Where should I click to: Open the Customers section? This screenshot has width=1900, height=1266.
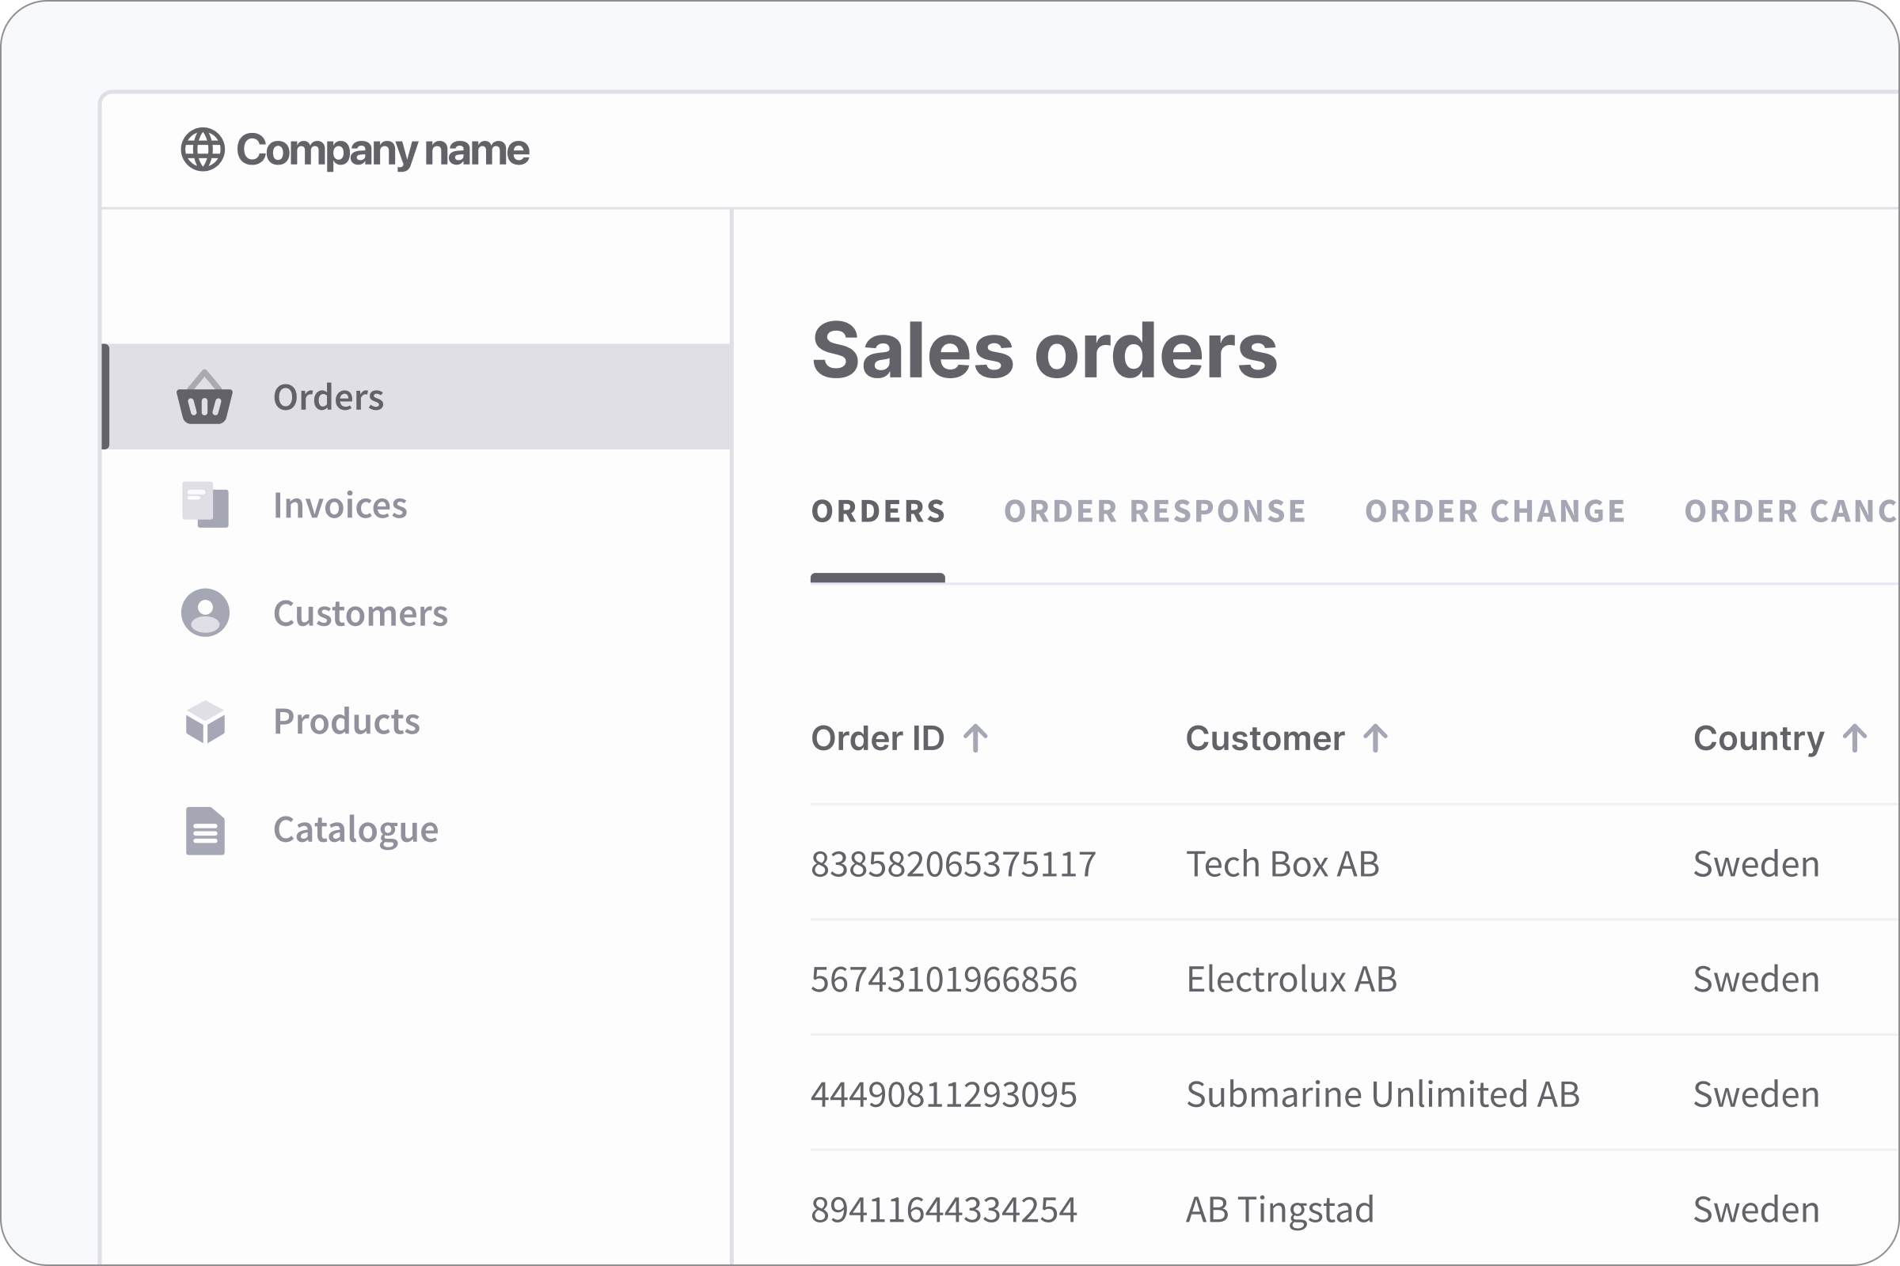coord(361,614)
